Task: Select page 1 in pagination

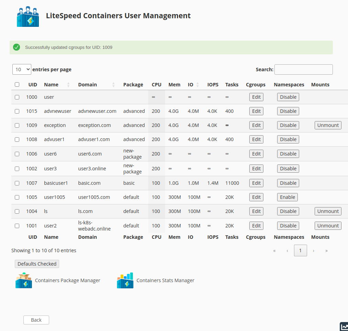Action: click(x=300, y=250)
